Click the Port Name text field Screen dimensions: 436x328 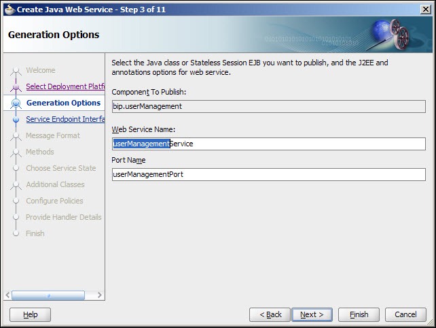point(269,174)
